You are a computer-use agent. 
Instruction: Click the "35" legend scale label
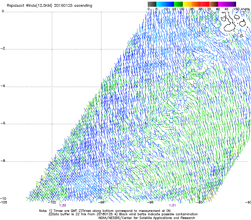(x=209, y=9)
